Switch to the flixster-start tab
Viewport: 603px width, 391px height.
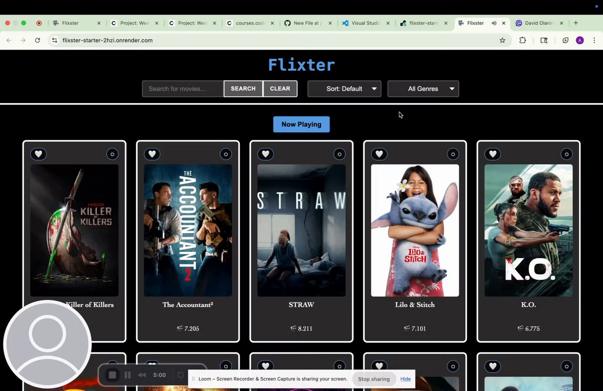click(424, 23)
